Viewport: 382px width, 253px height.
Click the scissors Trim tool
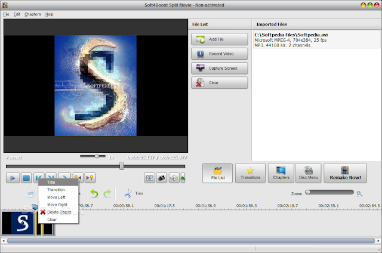point(134,193)
